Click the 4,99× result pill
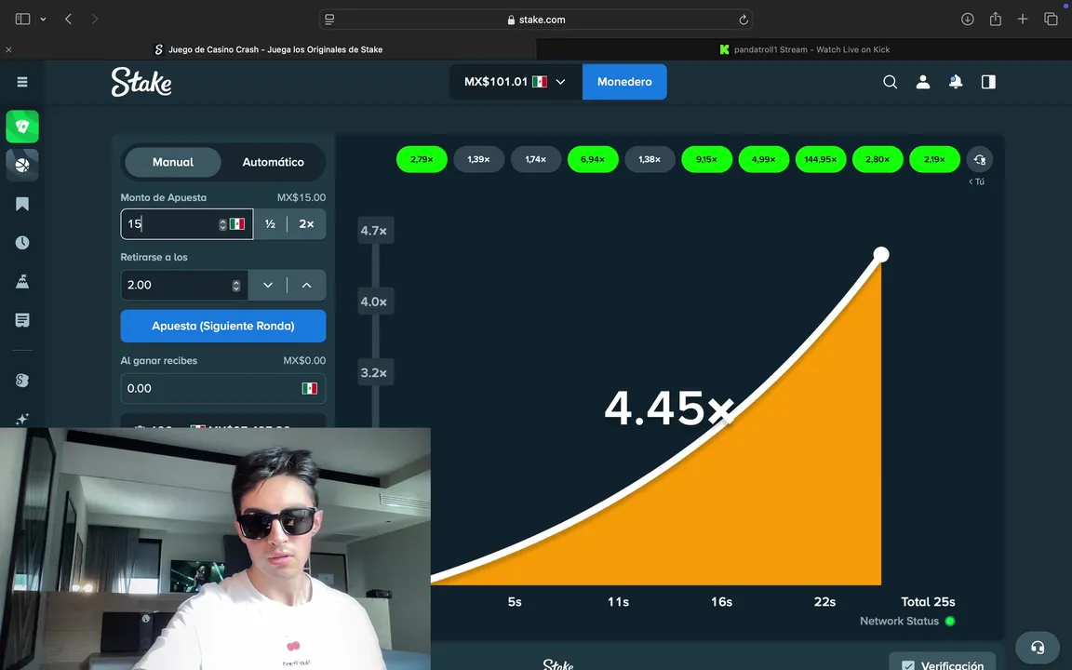 coord(764,159)
